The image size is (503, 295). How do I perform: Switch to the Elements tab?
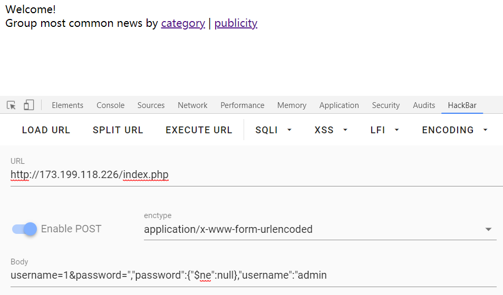coord(67,105)
